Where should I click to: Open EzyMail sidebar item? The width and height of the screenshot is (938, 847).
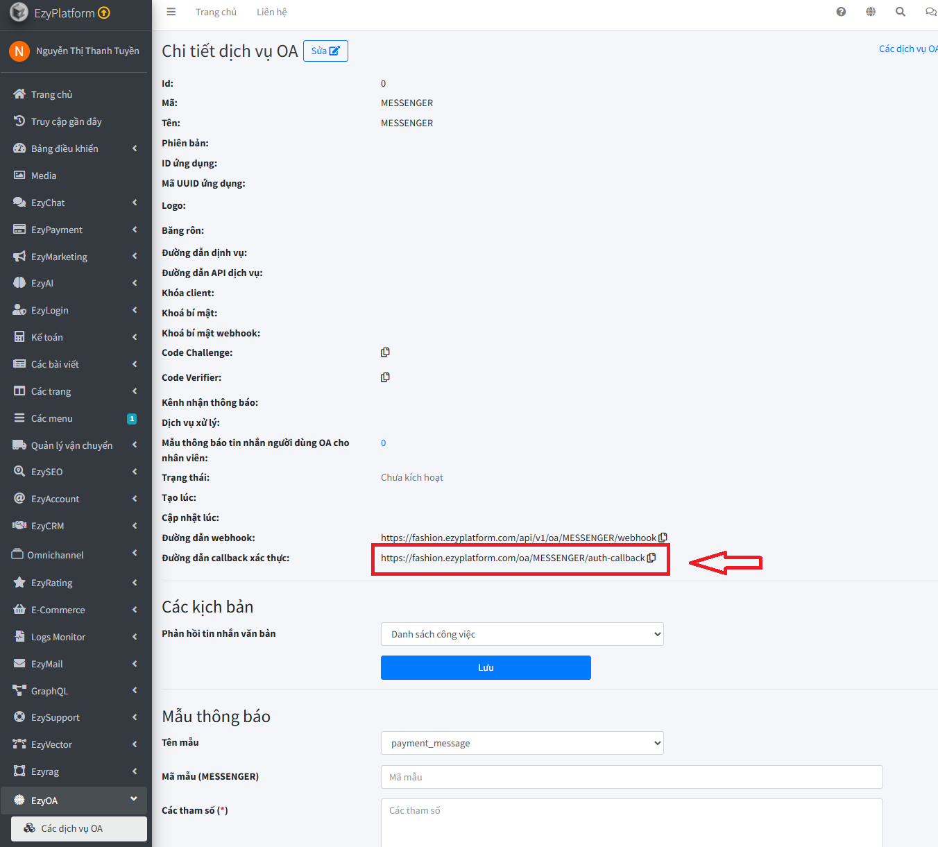click(x=74, y=664)
